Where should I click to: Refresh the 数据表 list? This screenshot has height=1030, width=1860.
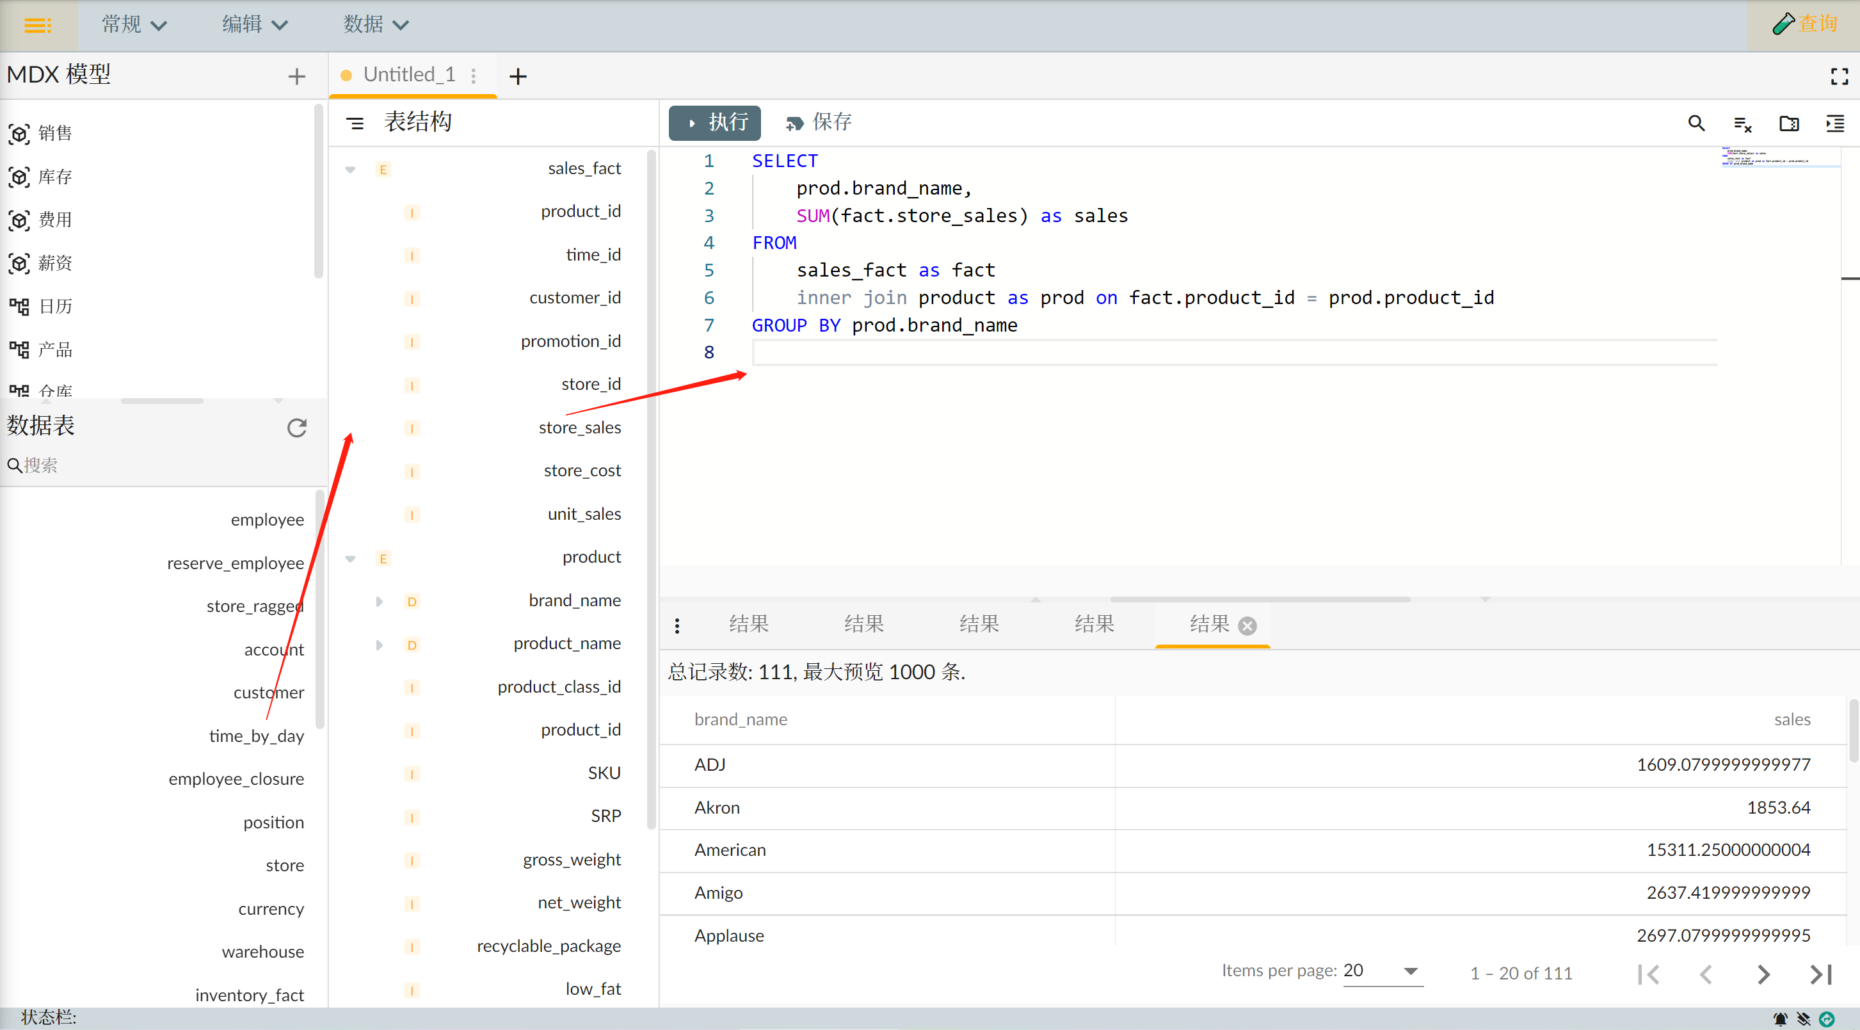click(297, 428)
